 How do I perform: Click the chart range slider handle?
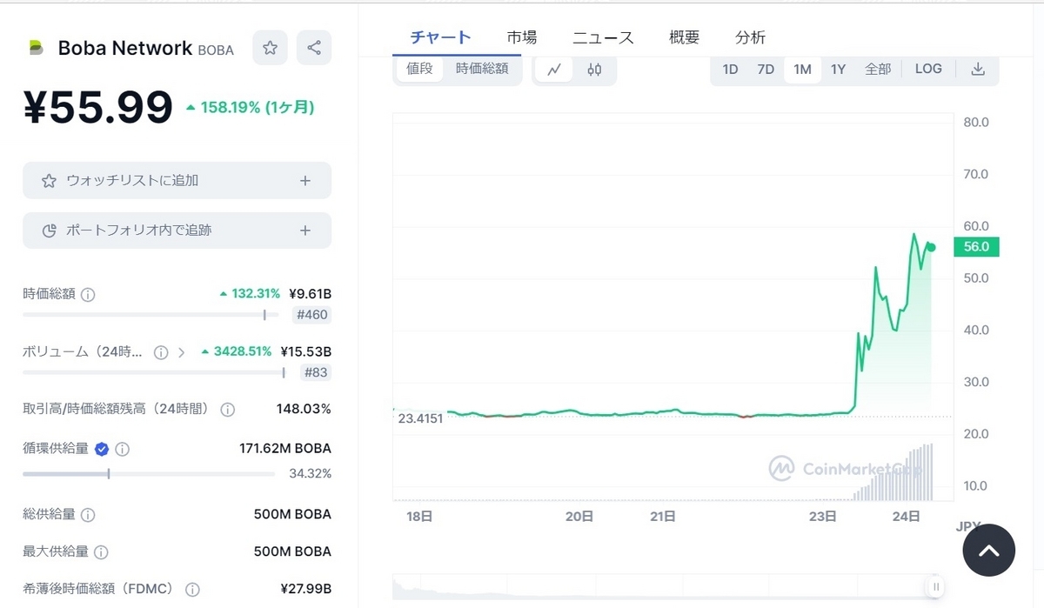(x=935, y=587)
